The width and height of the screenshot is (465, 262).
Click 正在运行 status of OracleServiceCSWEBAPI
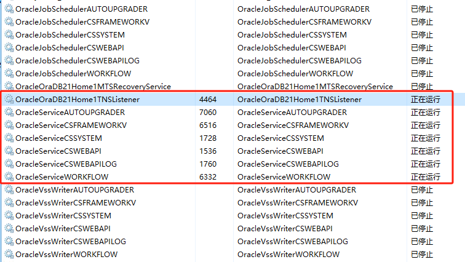pyautogui.click(x=426, y=151)
